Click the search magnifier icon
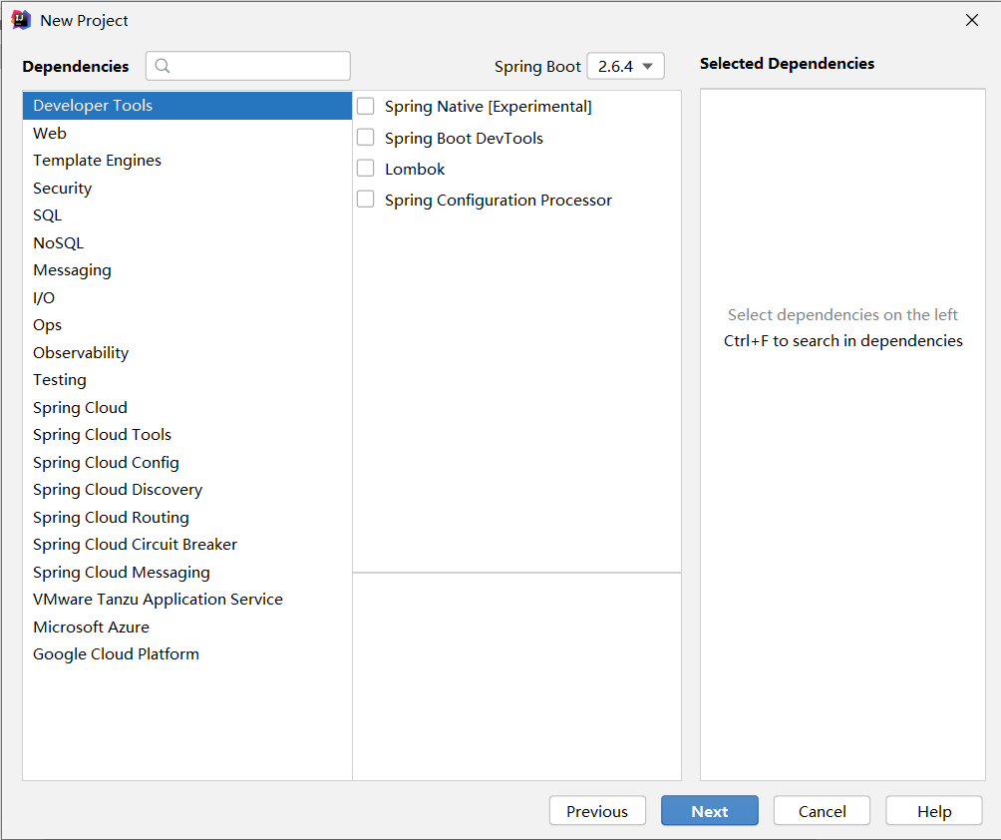 point(163,66)
